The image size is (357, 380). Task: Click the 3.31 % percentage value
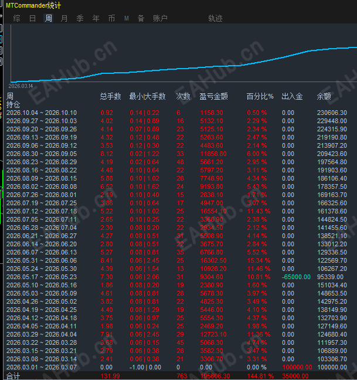tap(257, 359)
